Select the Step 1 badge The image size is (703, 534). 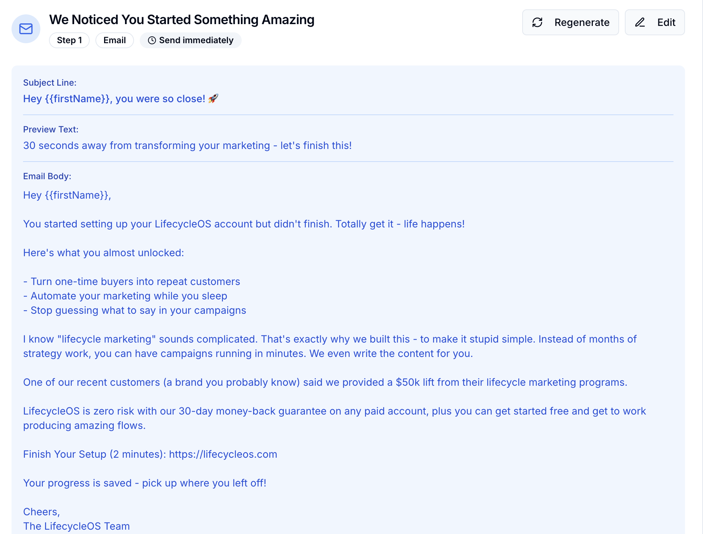click(69, 40)
